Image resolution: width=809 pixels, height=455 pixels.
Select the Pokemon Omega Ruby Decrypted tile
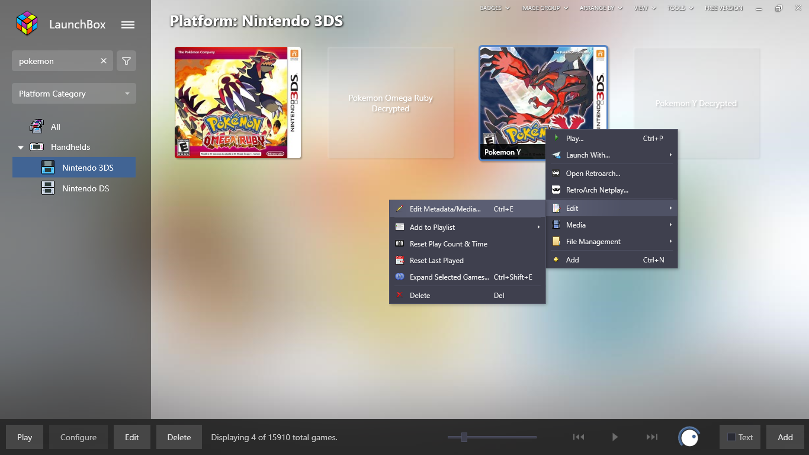(391, 103)
